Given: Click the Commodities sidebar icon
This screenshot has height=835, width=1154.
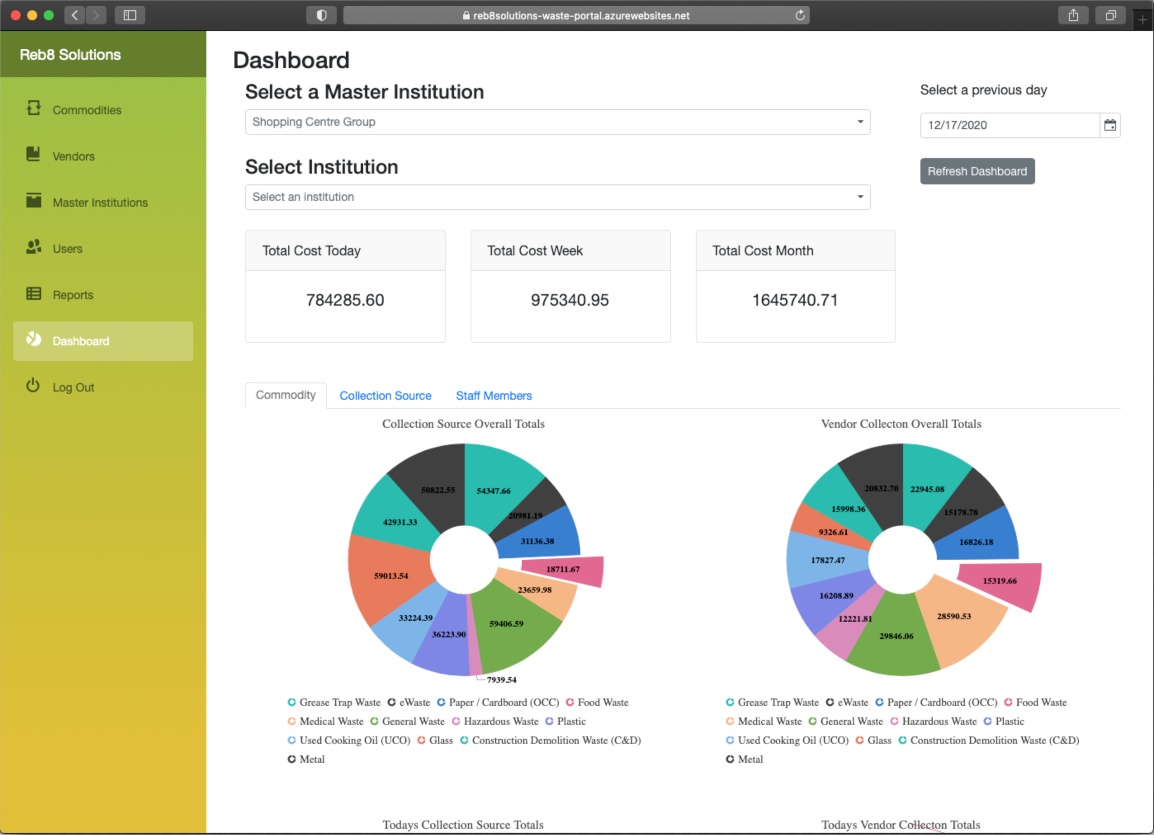Looking at the screenshot, I should tap(33, 109).
